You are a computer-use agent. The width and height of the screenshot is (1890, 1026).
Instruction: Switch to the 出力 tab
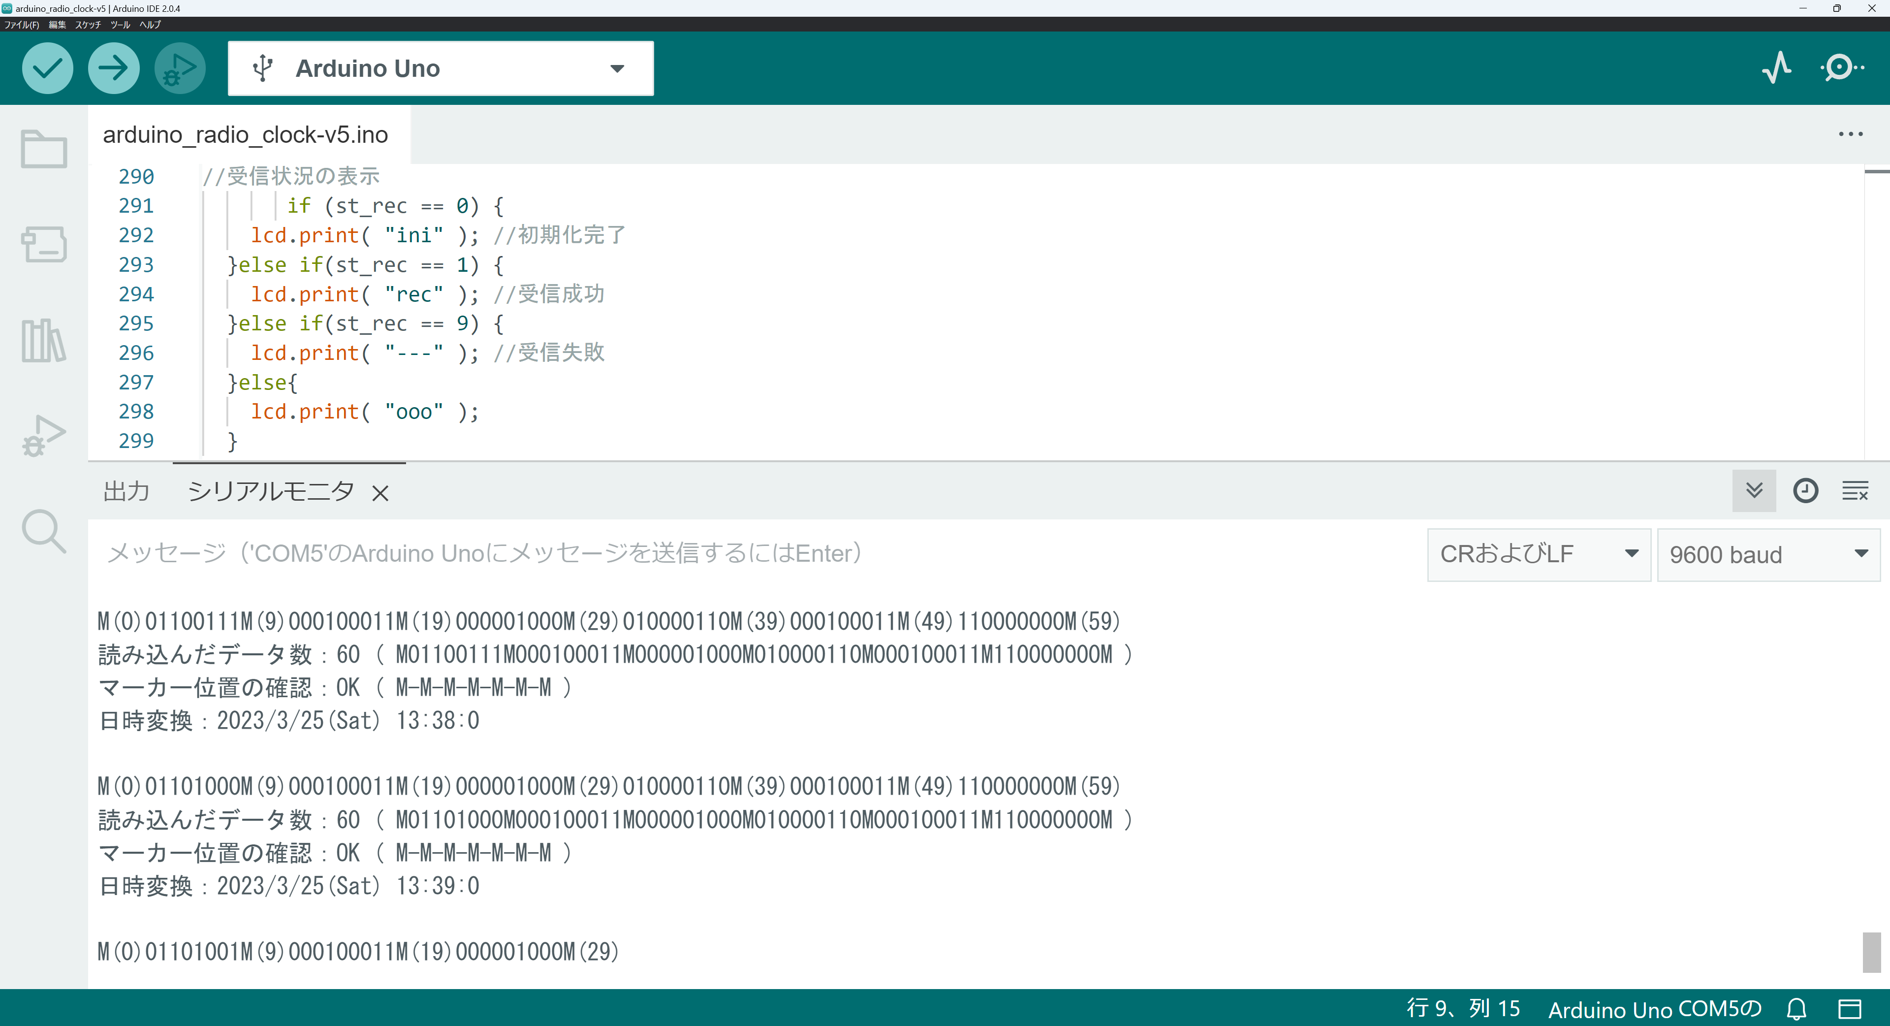click(x=126, y=491)
